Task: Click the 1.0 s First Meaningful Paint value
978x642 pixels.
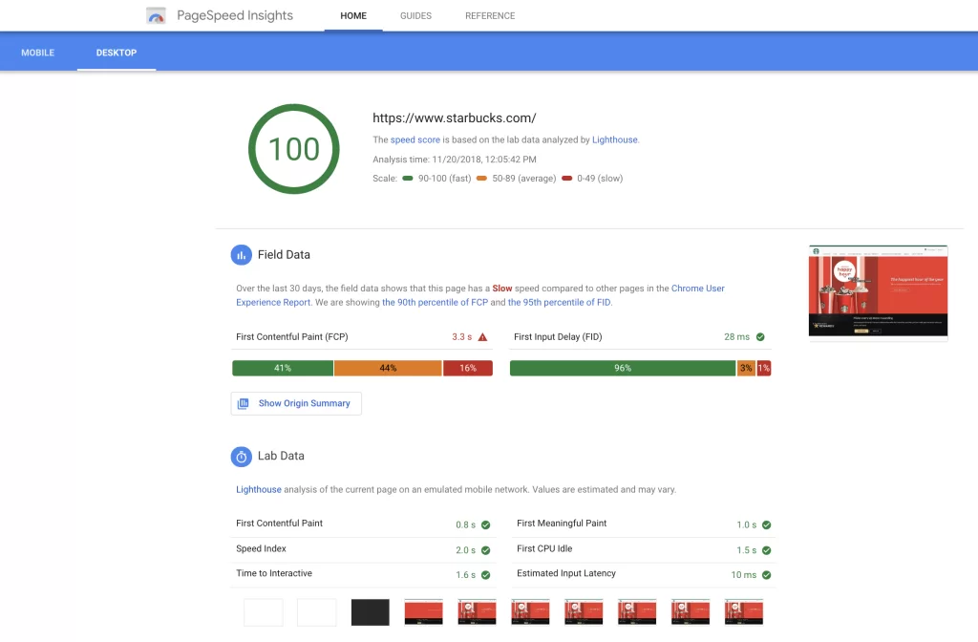Action: click(x=747, y=524)
